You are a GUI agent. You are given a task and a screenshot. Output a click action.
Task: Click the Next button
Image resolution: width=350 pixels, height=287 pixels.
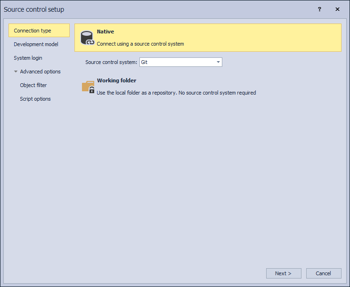tap(284, 273)
